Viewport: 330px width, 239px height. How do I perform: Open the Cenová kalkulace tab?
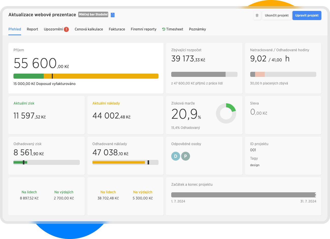89,29
